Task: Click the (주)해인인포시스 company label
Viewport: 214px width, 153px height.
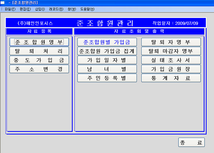Action: coord(35,23)
